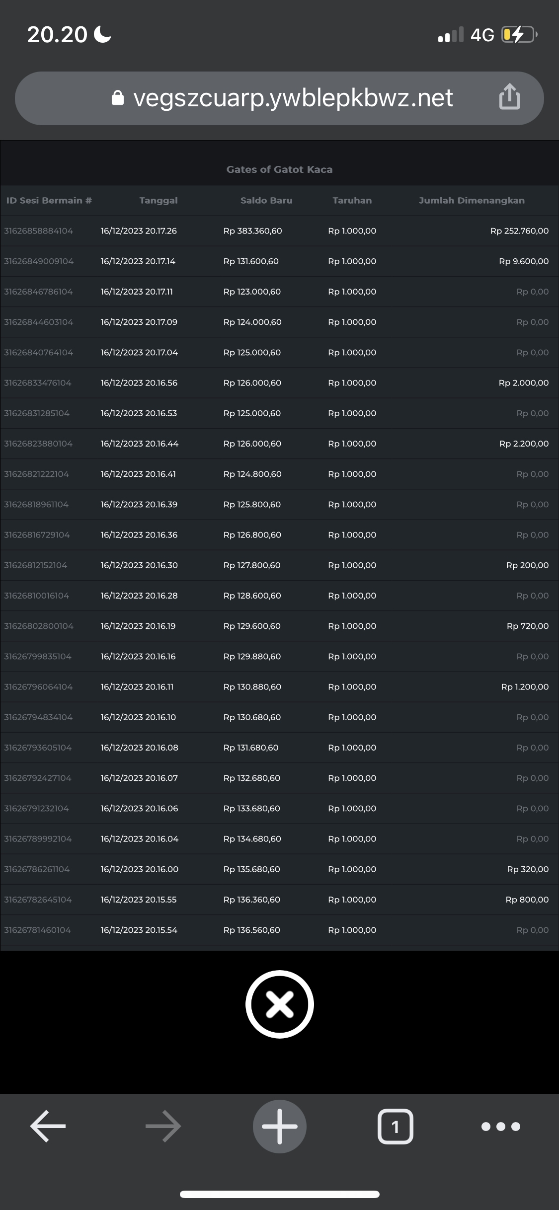Go back using the back arrow
This screenshot has width=559, height=1210.
click(48, 1126)
